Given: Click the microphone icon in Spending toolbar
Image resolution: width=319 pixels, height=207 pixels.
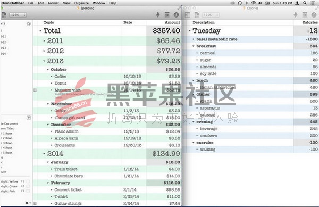Looking at the screenshot, I should point(158,15).
